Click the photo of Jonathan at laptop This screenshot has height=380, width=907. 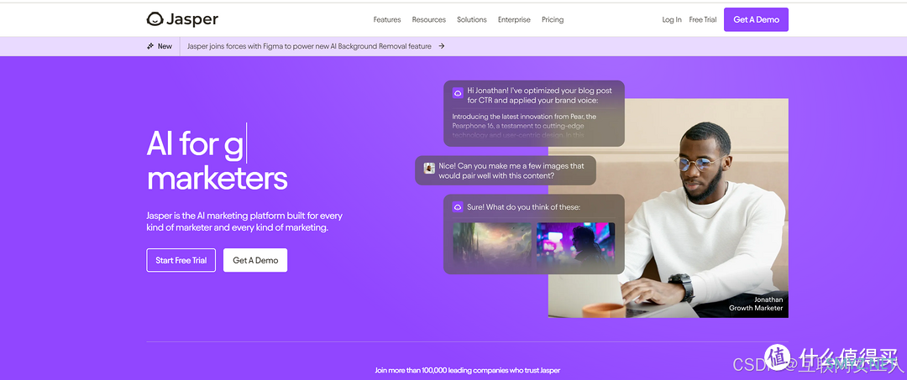[668, 208]
